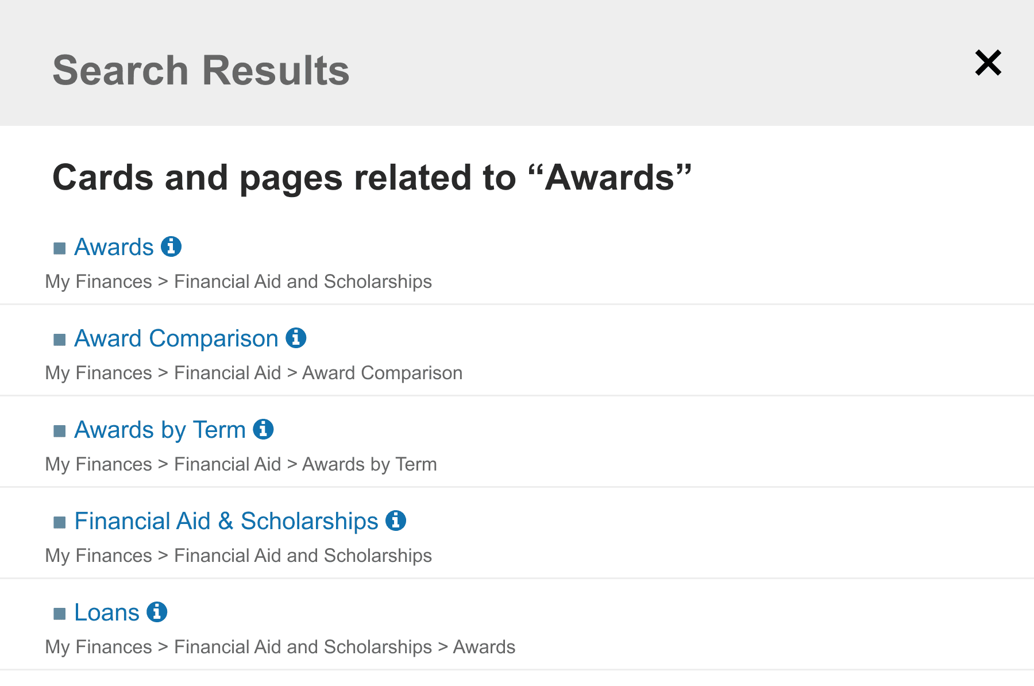The width and height of the screenshot is (1034, 686).
Task: Click breadcrumb path under Awards result
Action: pyautogui.click(x=238, y=282)
